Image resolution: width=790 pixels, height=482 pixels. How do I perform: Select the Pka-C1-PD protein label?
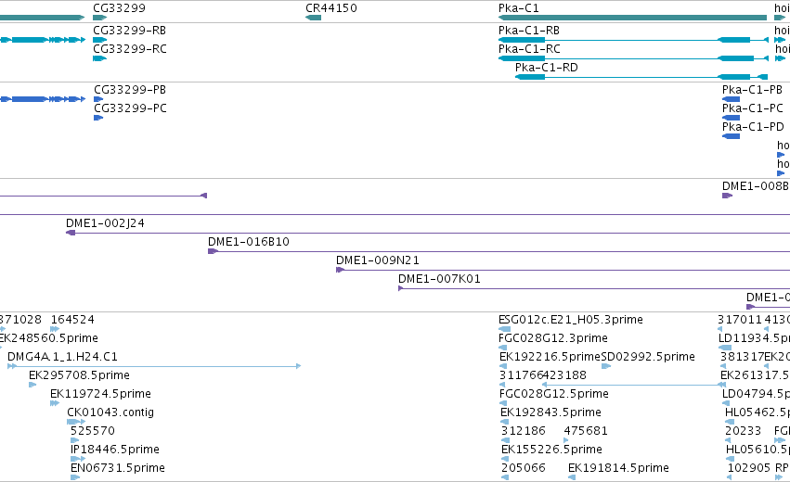coord(753,127)
